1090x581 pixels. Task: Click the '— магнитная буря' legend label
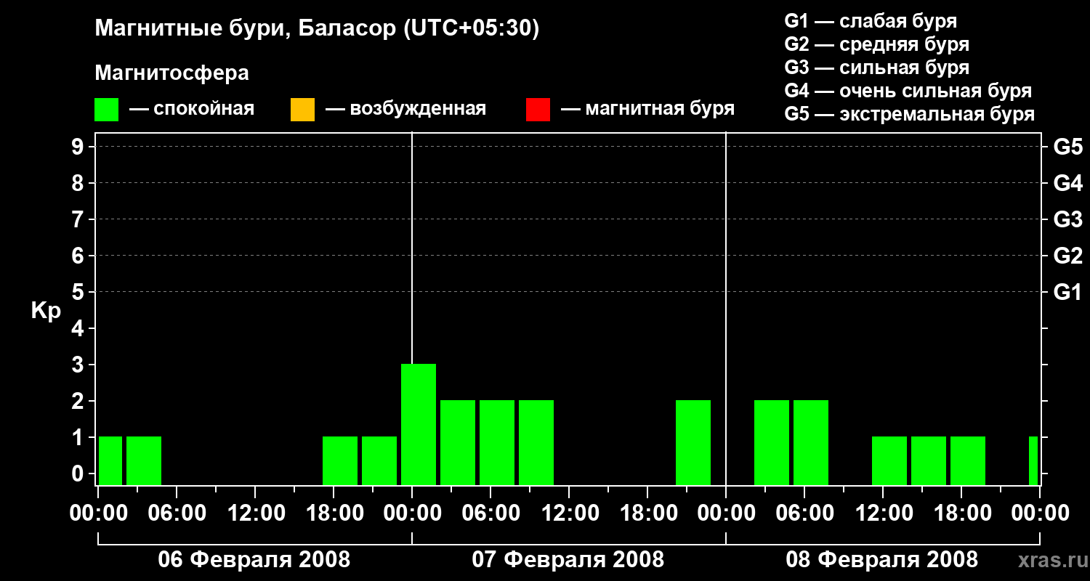pos(648,109)
